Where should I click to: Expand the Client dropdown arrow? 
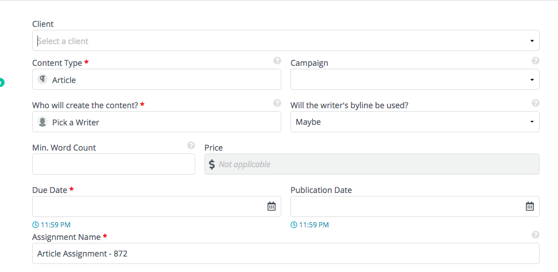(532, 41)
